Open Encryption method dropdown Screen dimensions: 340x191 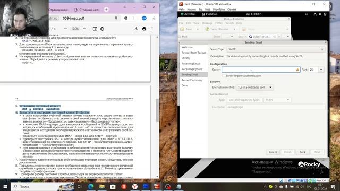pos(254,87)
